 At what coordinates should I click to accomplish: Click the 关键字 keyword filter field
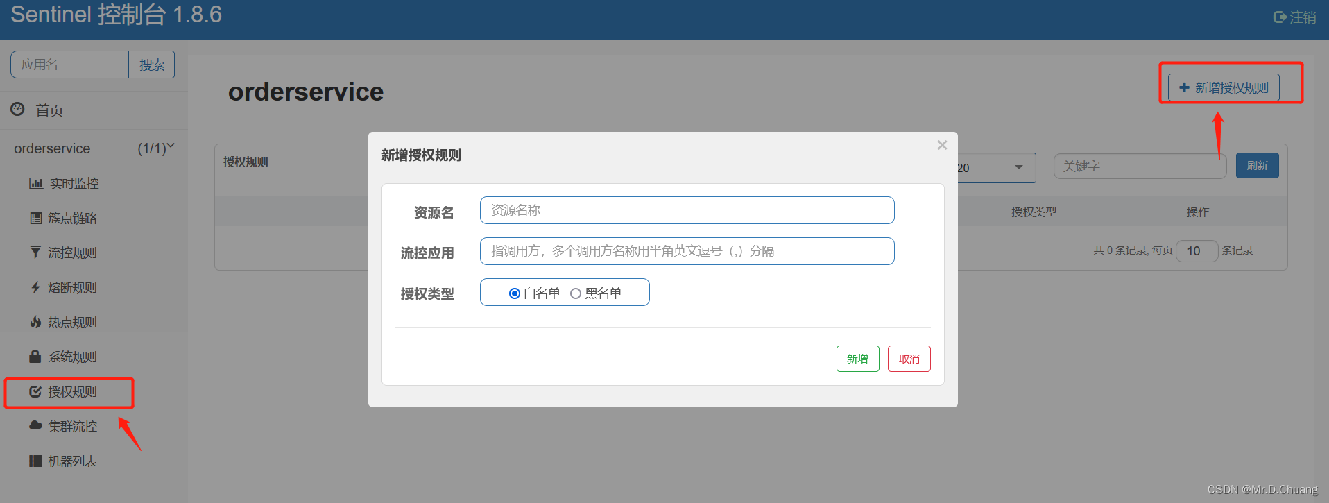point(1140,167)
